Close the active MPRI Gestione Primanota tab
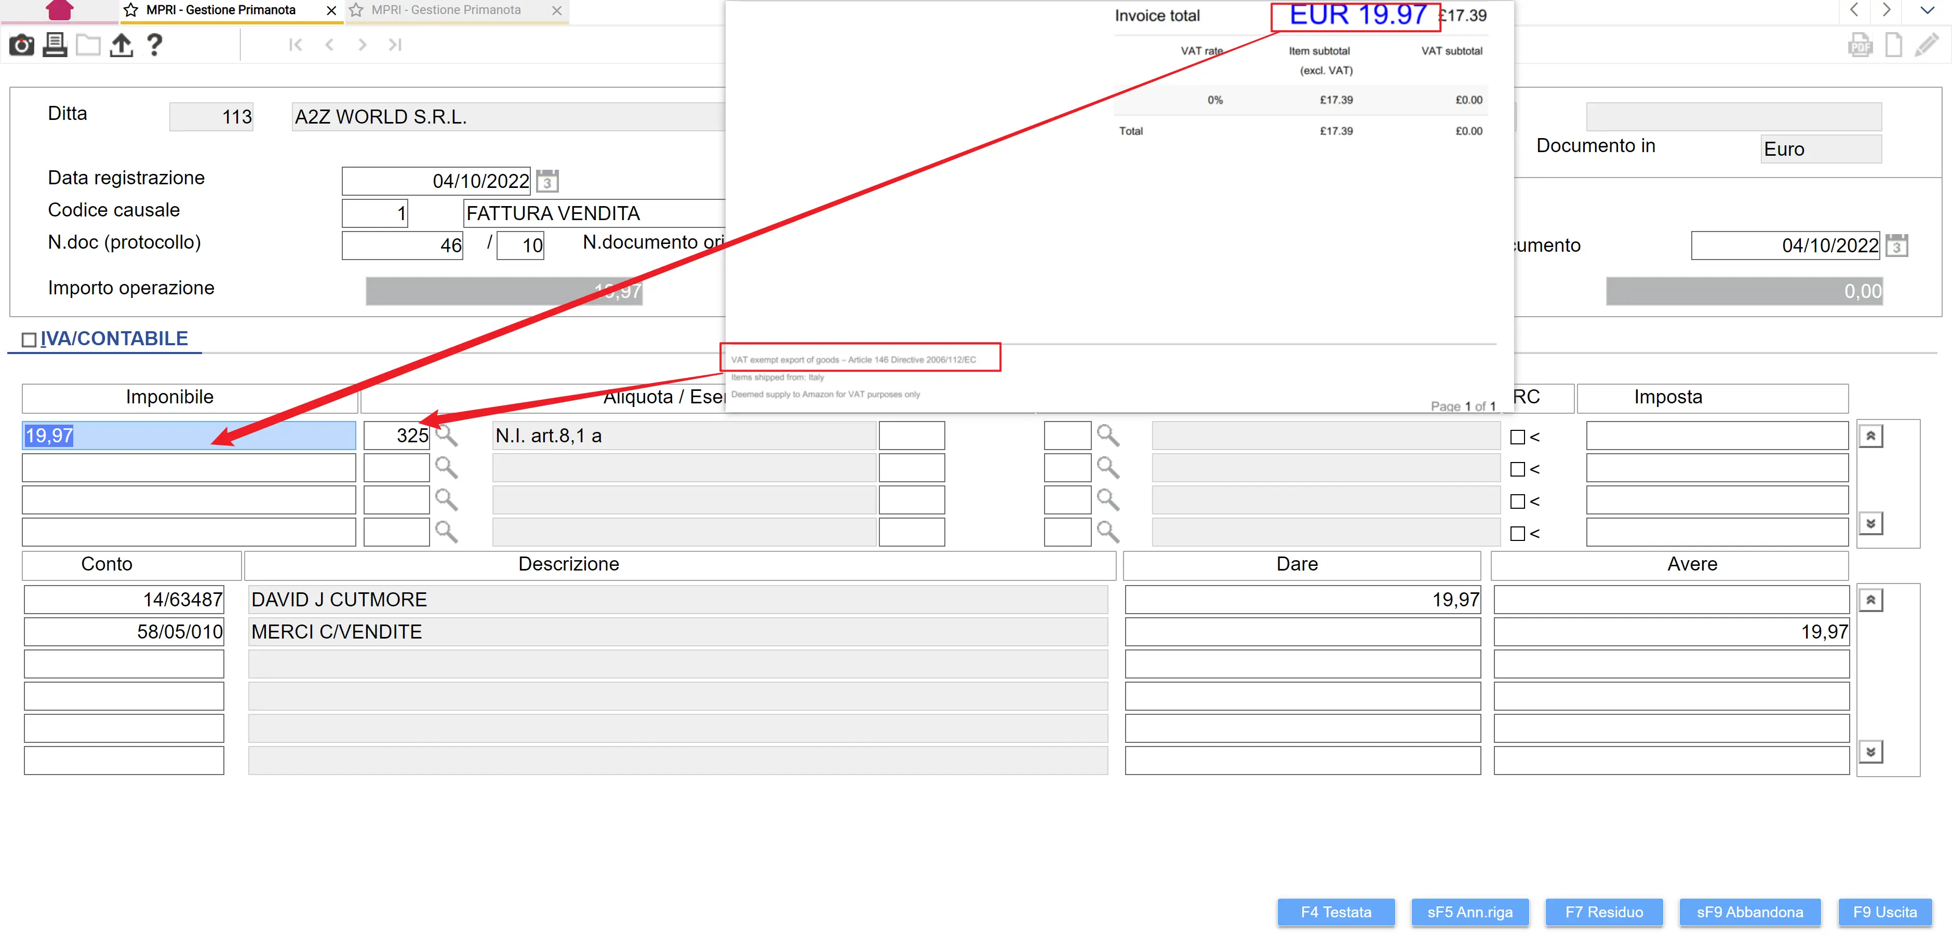This screenshot has width=1952, height=936. coord(331,10)
